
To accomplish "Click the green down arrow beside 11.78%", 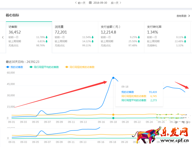I will click(47, 37).
